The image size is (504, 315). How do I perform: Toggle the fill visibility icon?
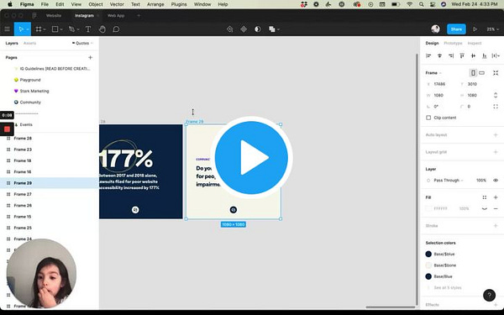485,208
